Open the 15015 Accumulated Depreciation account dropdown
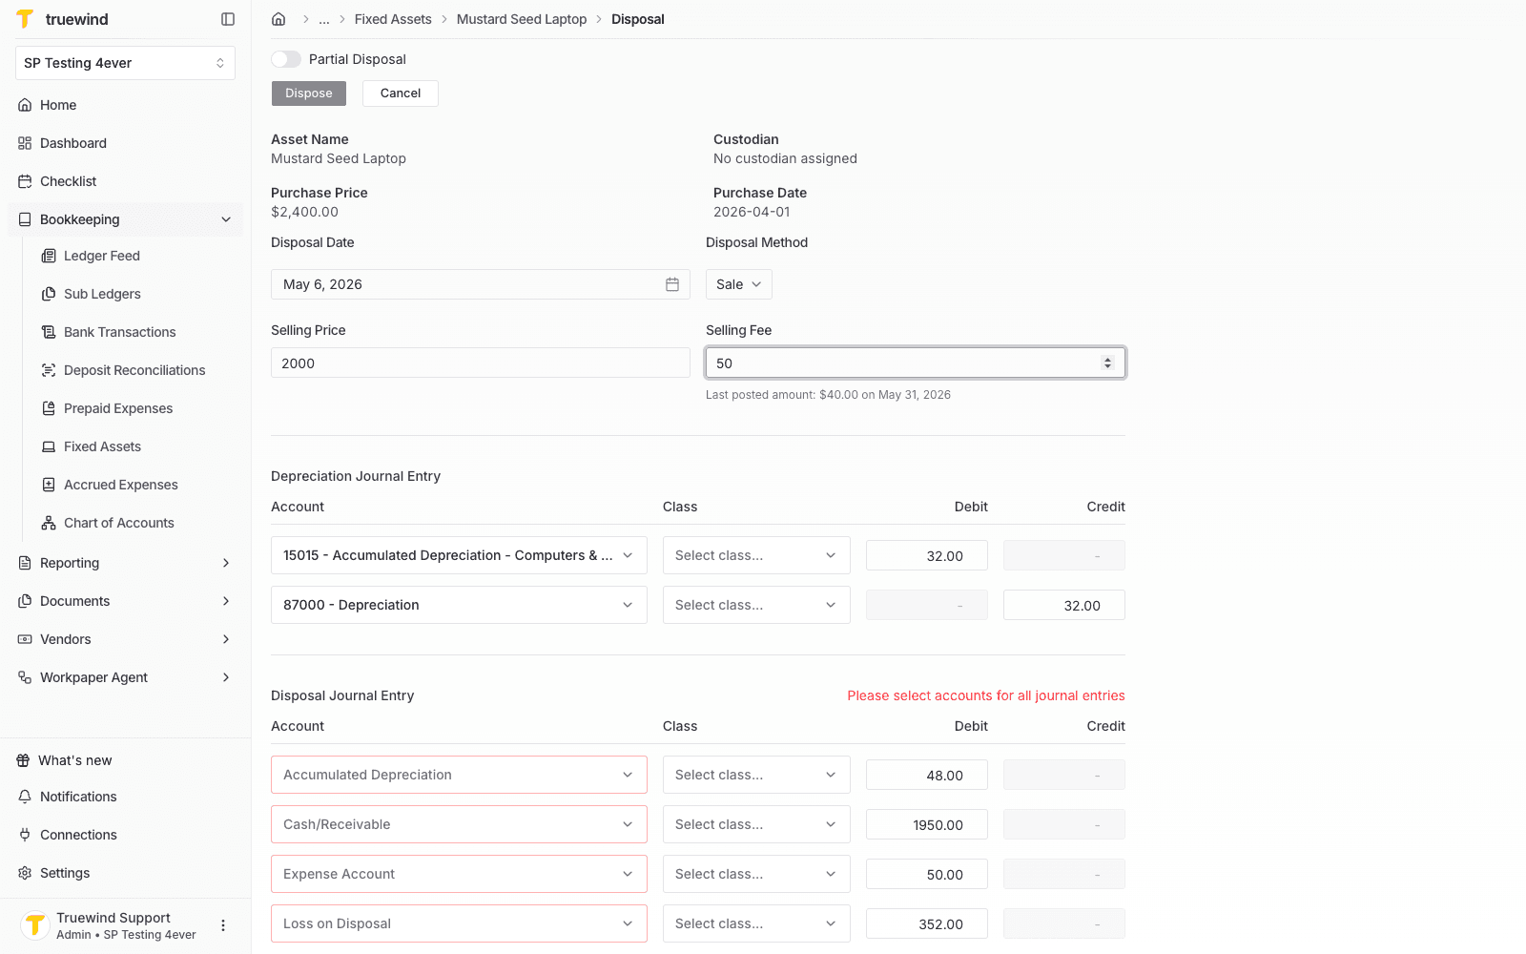 (459, 555)
